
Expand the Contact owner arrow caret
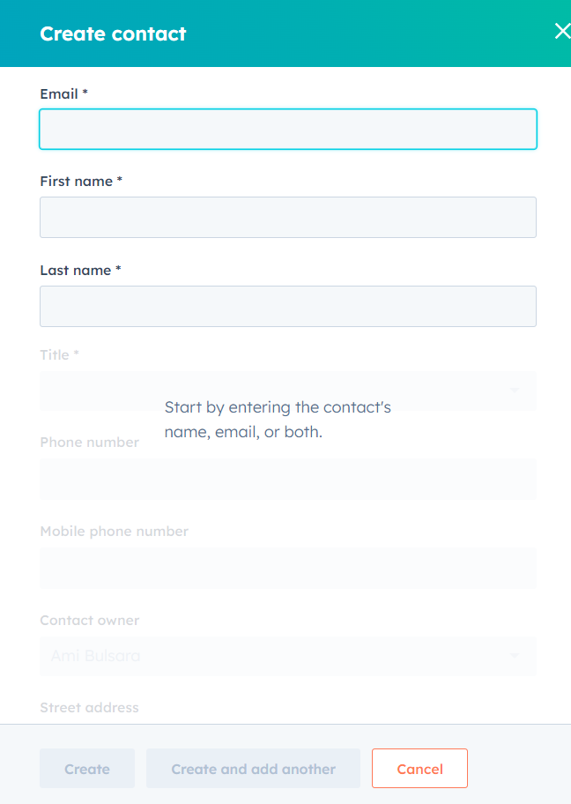tap(515, 656)
